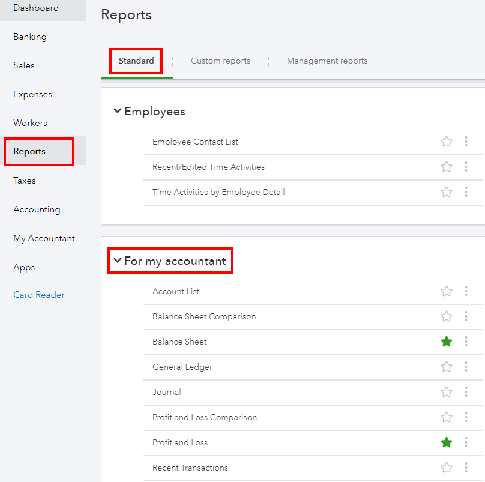Open more options for Account List
The image size is (485, 482).
pos(466,291)
